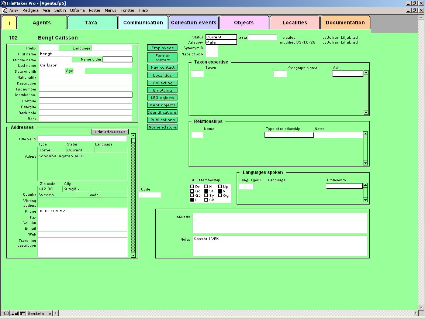Viewport: 425px width, 319px height.
Task: Open the Poster menu
Action: click(x=94, y=10)
